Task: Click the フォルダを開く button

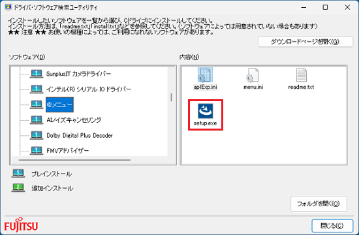Action: [319, 204]
